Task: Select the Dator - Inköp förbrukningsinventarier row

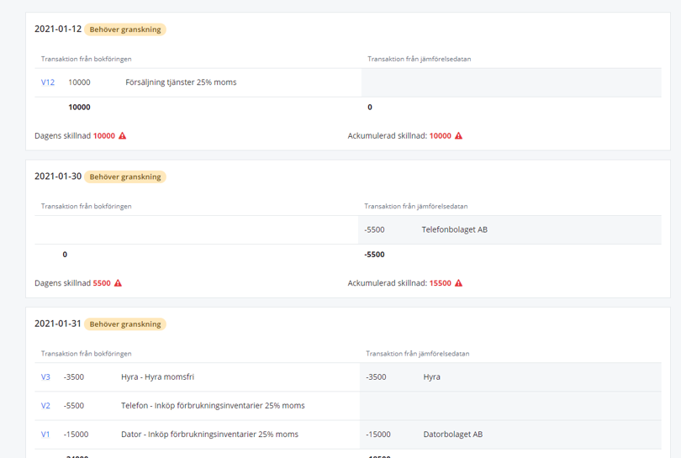Action: pyautogui.click(x=209, y=434)
